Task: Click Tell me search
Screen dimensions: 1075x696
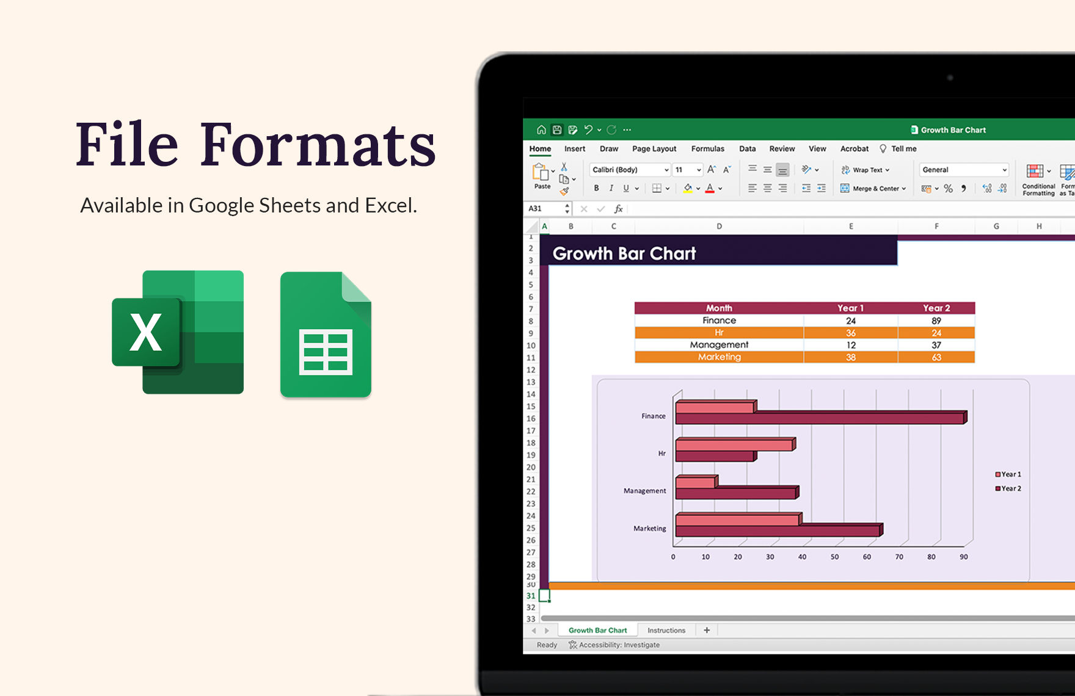Action: [x=898, y=148]
